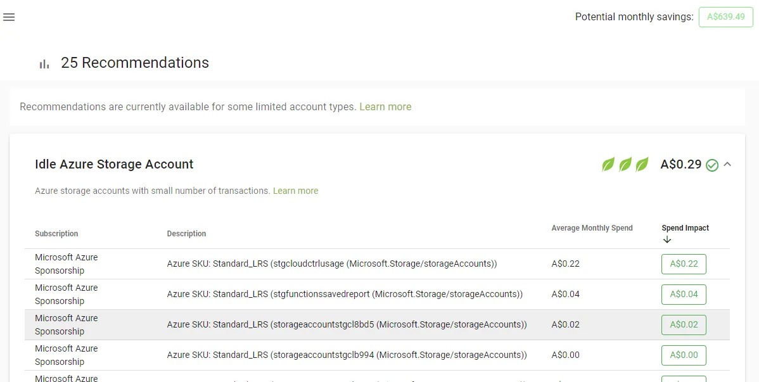Image resolution: width=759 pixels, height=382 pixels.
Task: Click the third green leaf rating icon
Action: 642,165
